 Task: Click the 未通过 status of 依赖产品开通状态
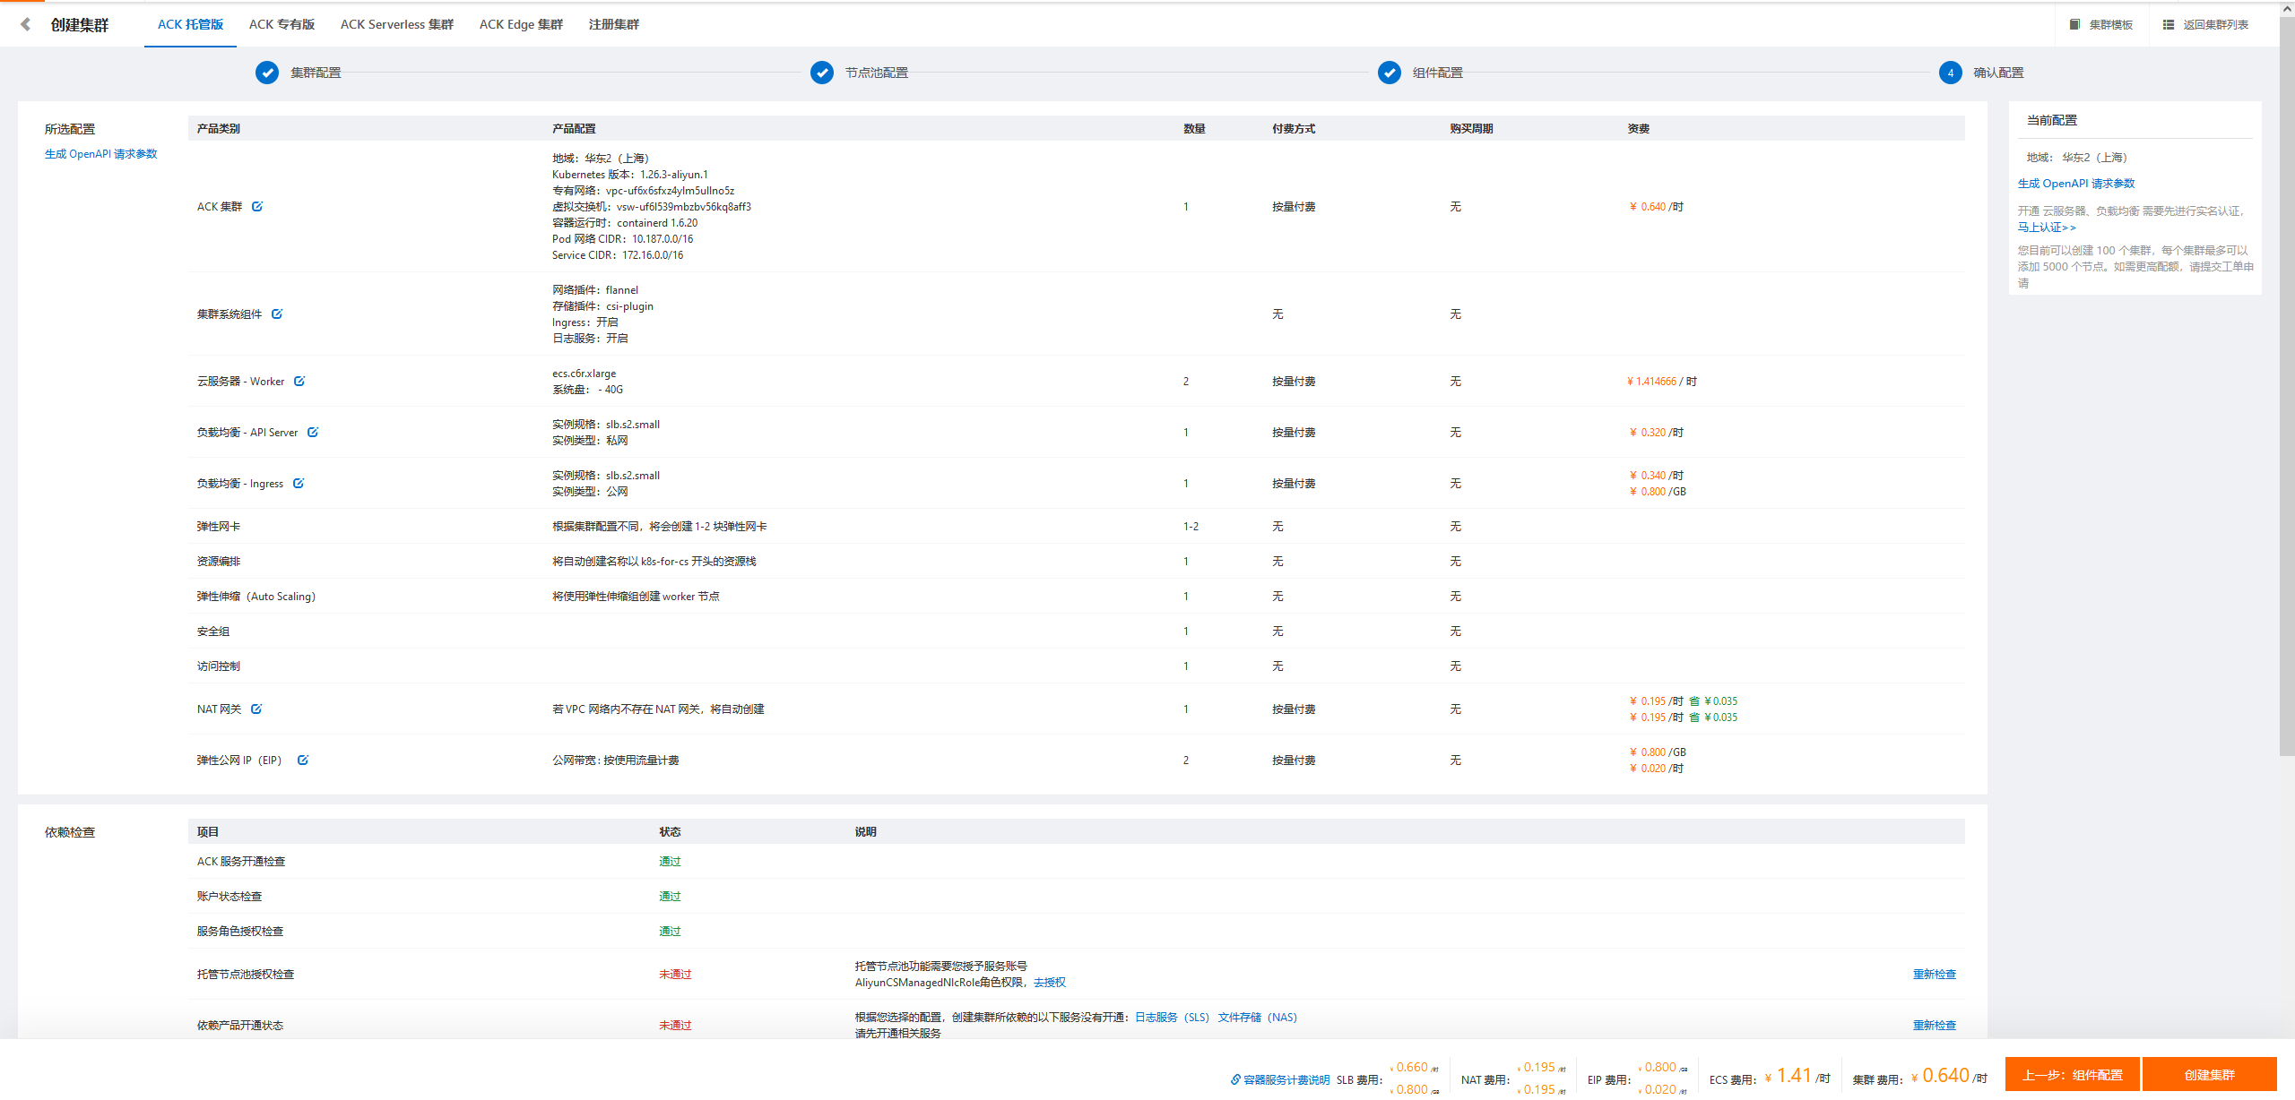(x=675, y=1026)
